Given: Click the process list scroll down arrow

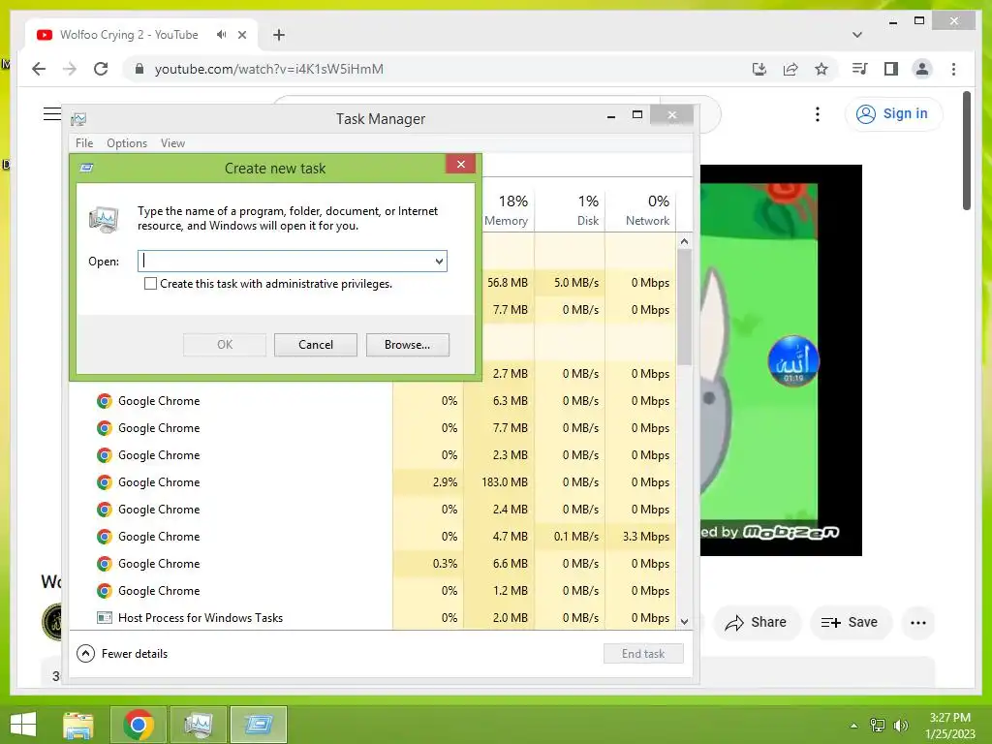Looking at the screenshot, I should coord(684,621).
